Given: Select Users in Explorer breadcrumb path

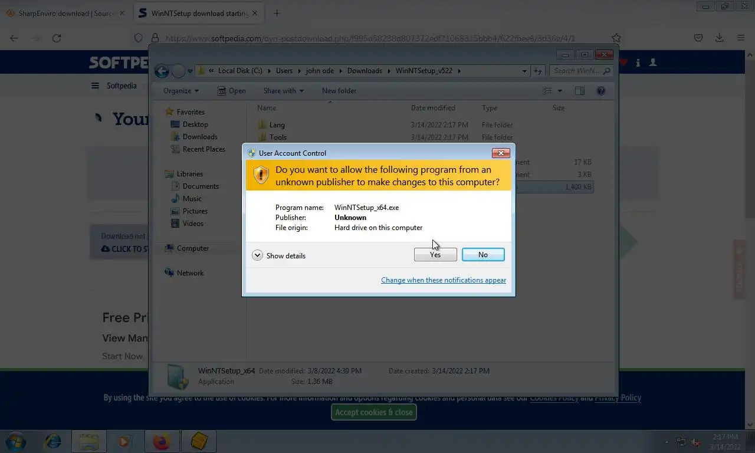Looking at the screenshot, I should click(x=284, y=71).
